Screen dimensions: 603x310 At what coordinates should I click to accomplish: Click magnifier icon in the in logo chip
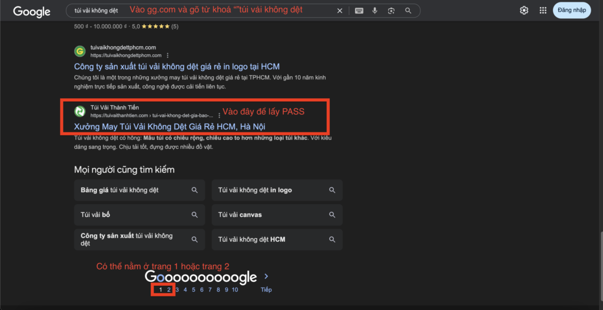coord(332,190)
